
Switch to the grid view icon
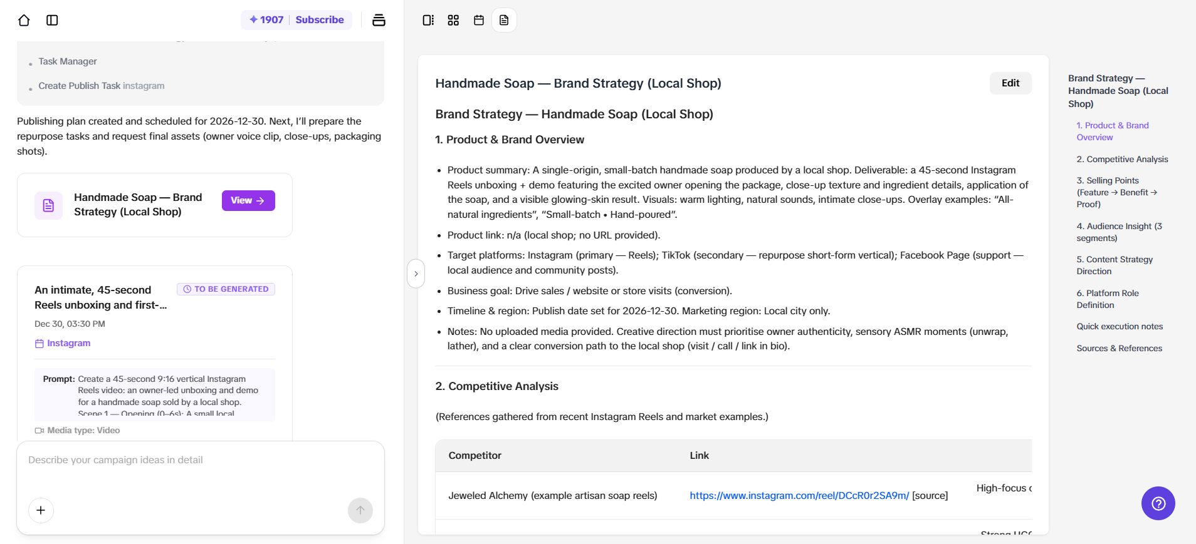(453, 20)
